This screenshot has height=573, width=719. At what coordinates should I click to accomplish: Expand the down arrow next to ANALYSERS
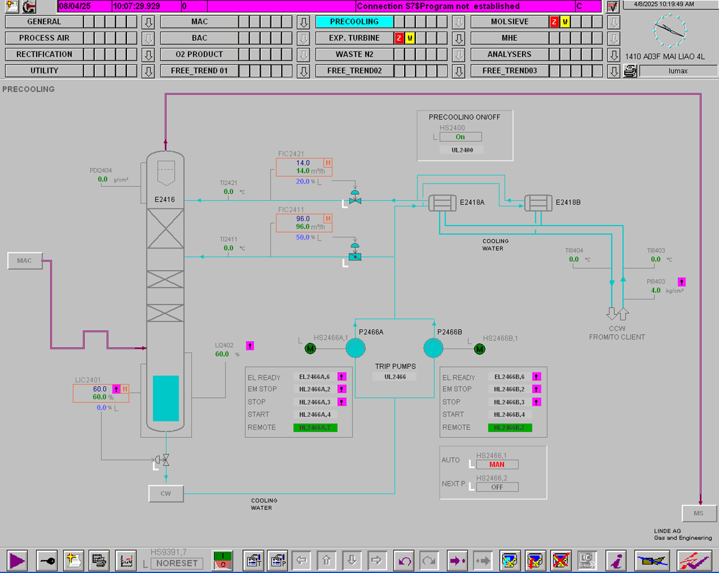(613, 55)
